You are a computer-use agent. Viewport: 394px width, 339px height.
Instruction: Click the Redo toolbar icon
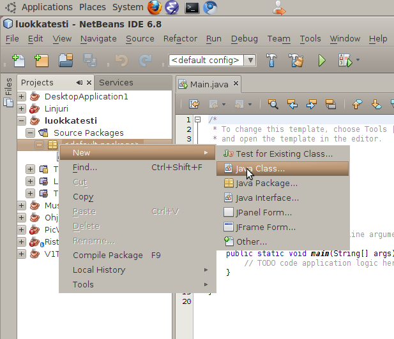click(145, 61)
